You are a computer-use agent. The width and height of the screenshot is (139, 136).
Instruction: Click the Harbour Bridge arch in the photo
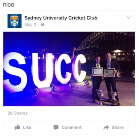coord(105,40)
